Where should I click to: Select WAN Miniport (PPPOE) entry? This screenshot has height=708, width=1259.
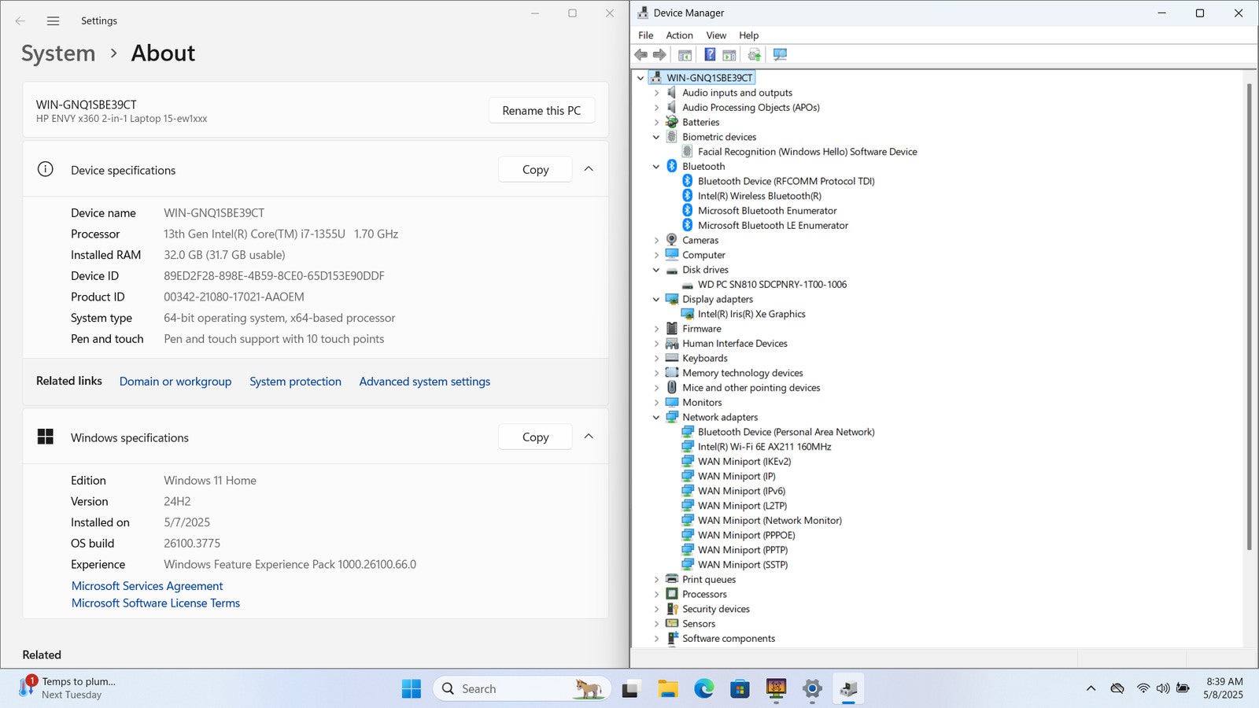(746, 535)
